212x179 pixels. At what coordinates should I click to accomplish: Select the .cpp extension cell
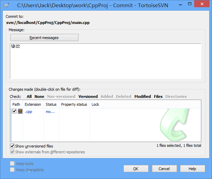[28, 112]
